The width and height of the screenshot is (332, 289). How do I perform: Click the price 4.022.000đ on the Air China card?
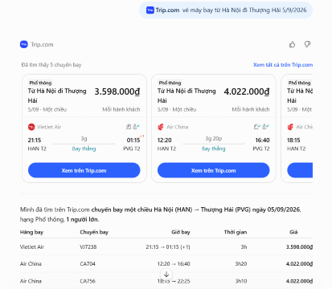tap(247, 92)
